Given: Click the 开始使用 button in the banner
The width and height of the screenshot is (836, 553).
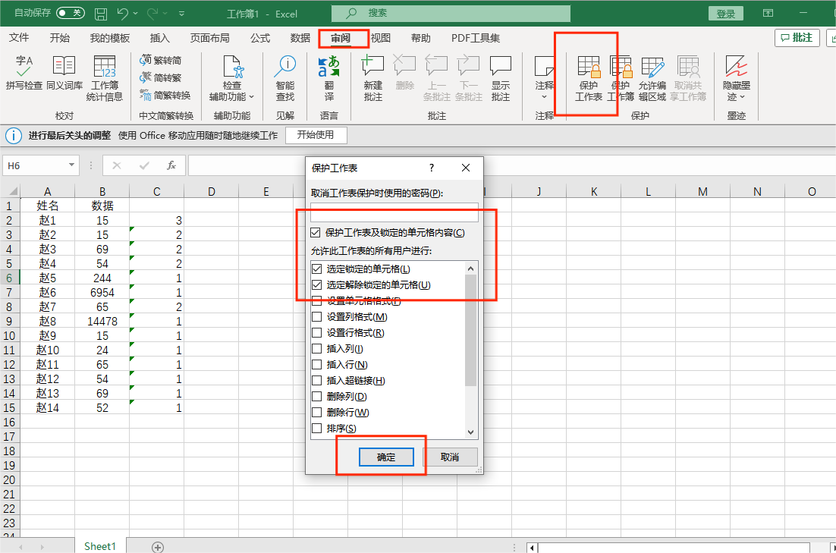Looking at the screenshot, I should [x=316, y=135].
